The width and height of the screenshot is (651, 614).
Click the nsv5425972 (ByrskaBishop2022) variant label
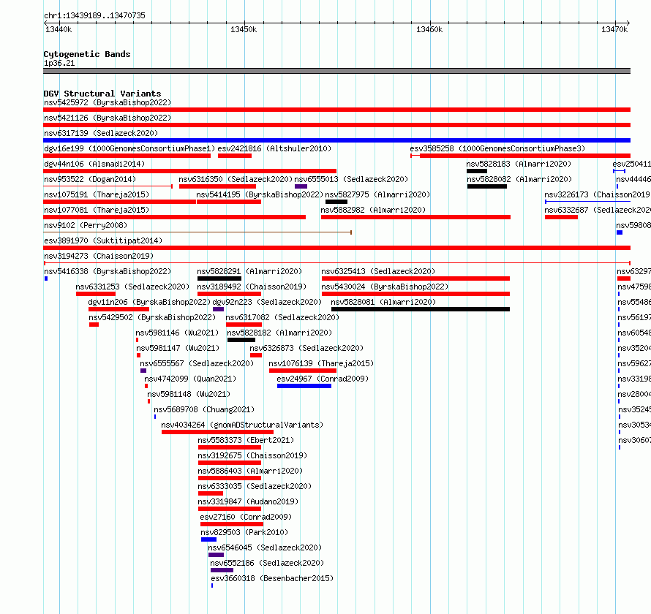coord(108,102)
